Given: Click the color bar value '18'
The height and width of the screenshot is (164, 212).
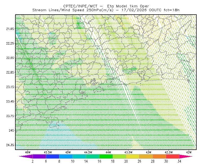Looking at the screenshot, I should (x=113, y=161).
